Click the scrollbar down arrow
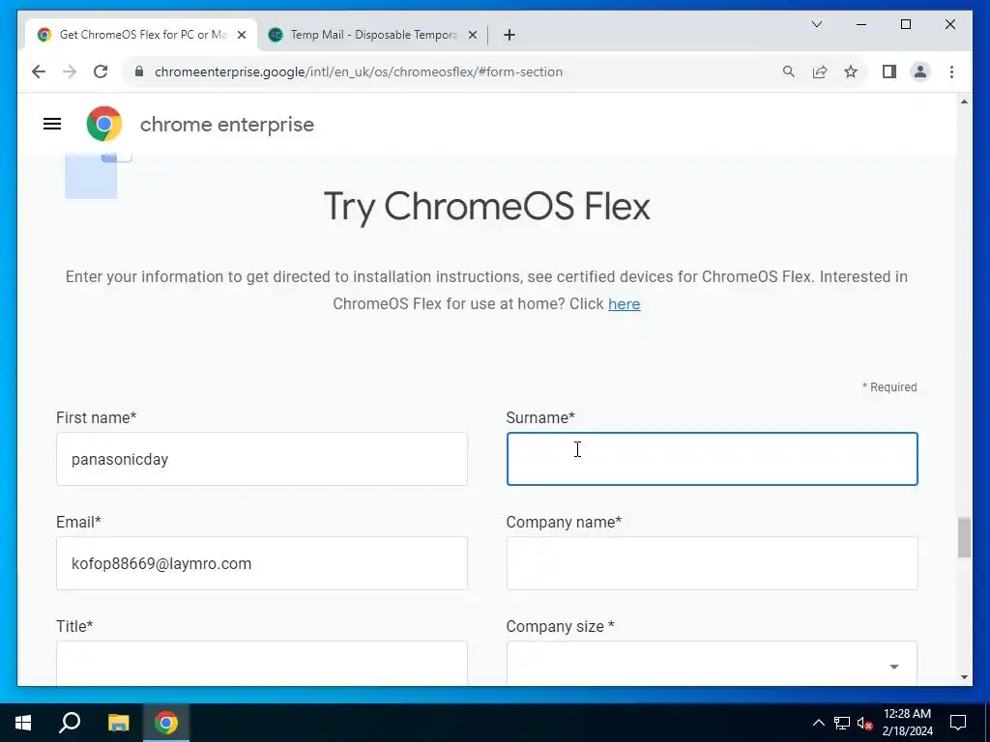 click(x=964, y=677)
